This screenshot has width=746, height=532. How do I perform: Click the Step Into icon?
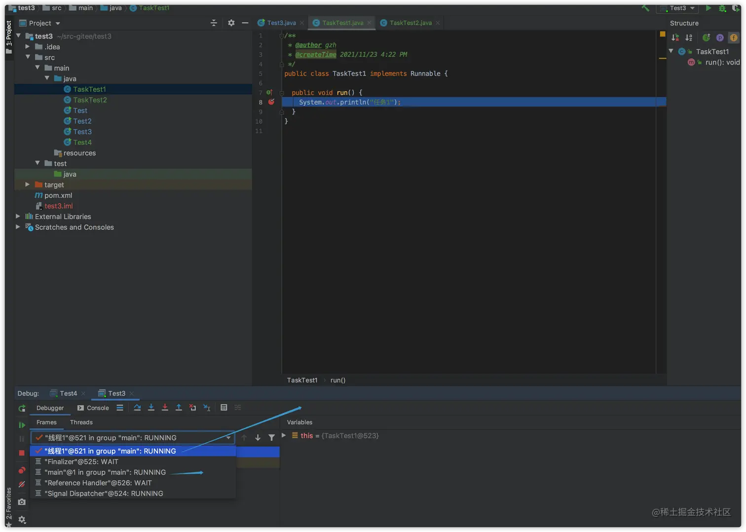pyautogui.click(x=151, y=408)
